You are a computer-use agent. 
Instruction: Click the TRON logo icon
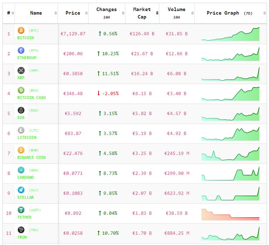(x=21, y=230)
